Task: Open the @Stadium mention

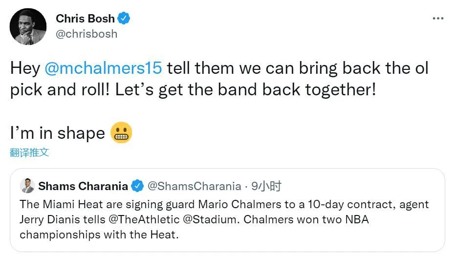Action: point(206,219)
